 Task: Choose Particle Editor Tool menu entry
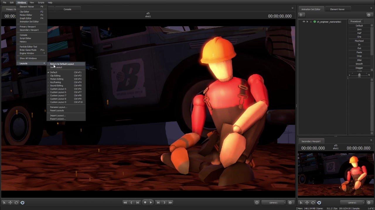(x=31, y=47)
